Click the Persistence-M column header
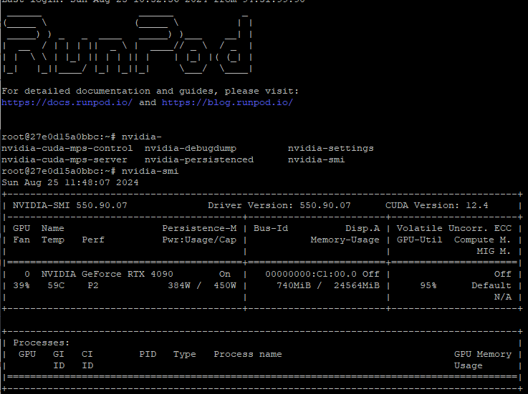Viewport: 528px width, 394px height. coord(199,228)
